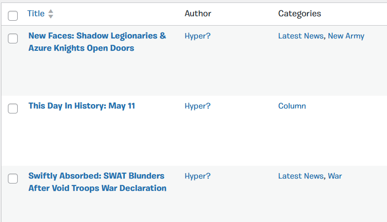Click author Hyper? on This Day In History row
387x222 pixels.
pos(197,106)
